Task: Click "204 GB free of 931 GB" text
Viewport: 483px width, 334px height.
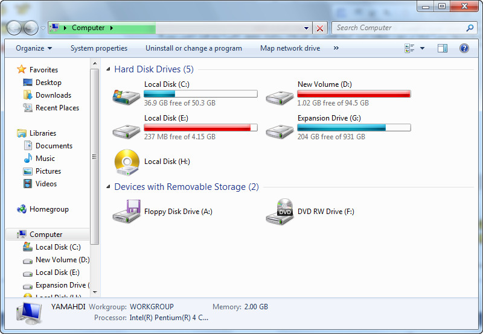Action: pos(331,137)
